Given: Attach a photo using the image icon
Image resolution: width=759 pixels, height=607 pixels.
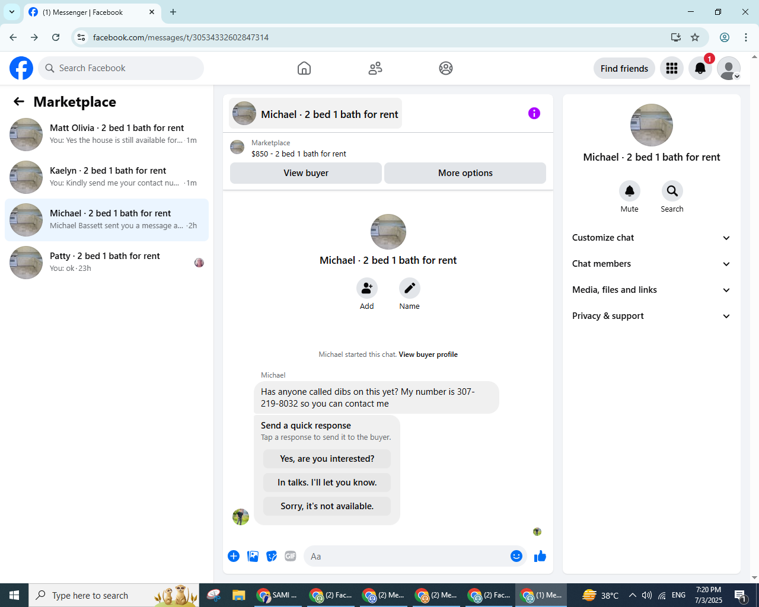Looking at the screenshot, I should click(253, 556).
